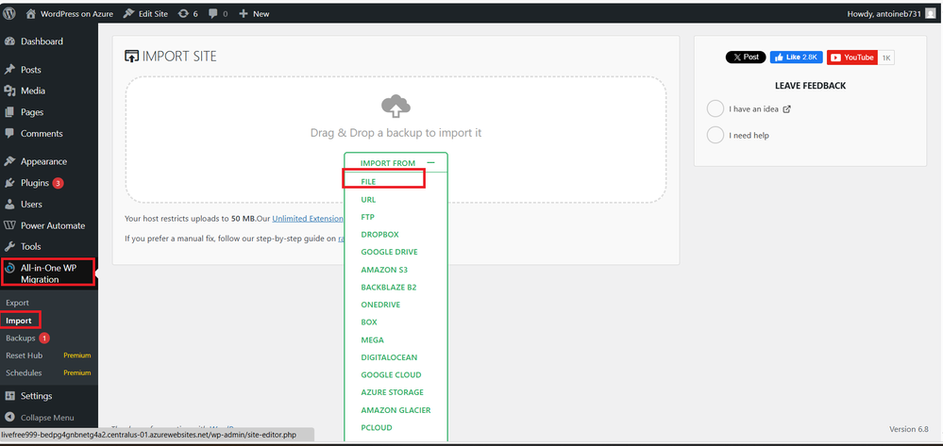Select AMAZON GLACIER import option
This screenshot has height=446, width=943.
coord(396,410)
